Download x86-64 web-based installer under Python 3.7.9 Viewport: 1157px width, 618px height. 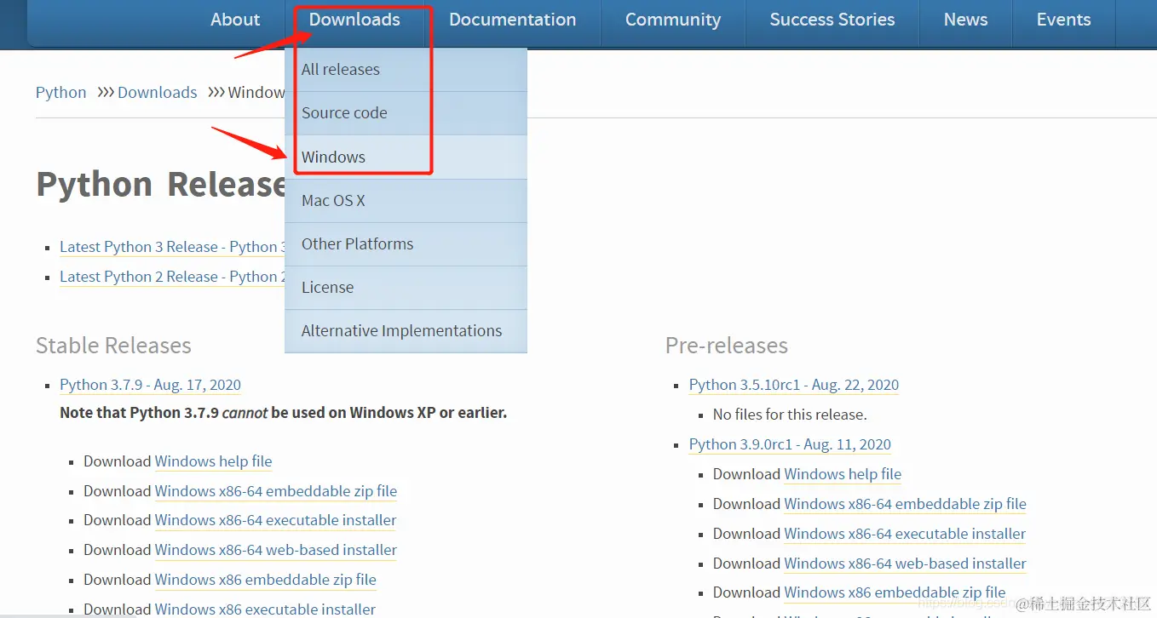276,550
